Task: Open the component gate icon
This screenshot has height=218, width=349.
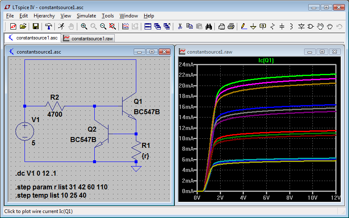Action: click(311, 27)
